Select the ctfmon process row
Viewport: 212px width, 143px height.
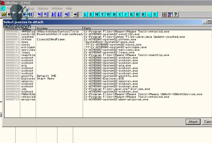click(x=108, y=39)
